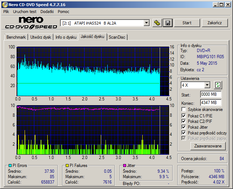Image resolution: width=233 pixels, height=189 pixels.
Task: Open Zaawansowane settings button
Action: [208, 146]
